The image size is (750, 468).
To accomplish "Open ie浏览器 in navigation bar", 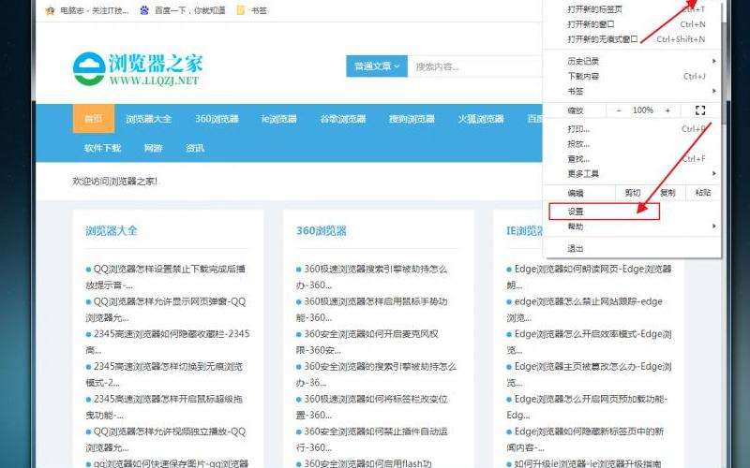I will 279,119.
